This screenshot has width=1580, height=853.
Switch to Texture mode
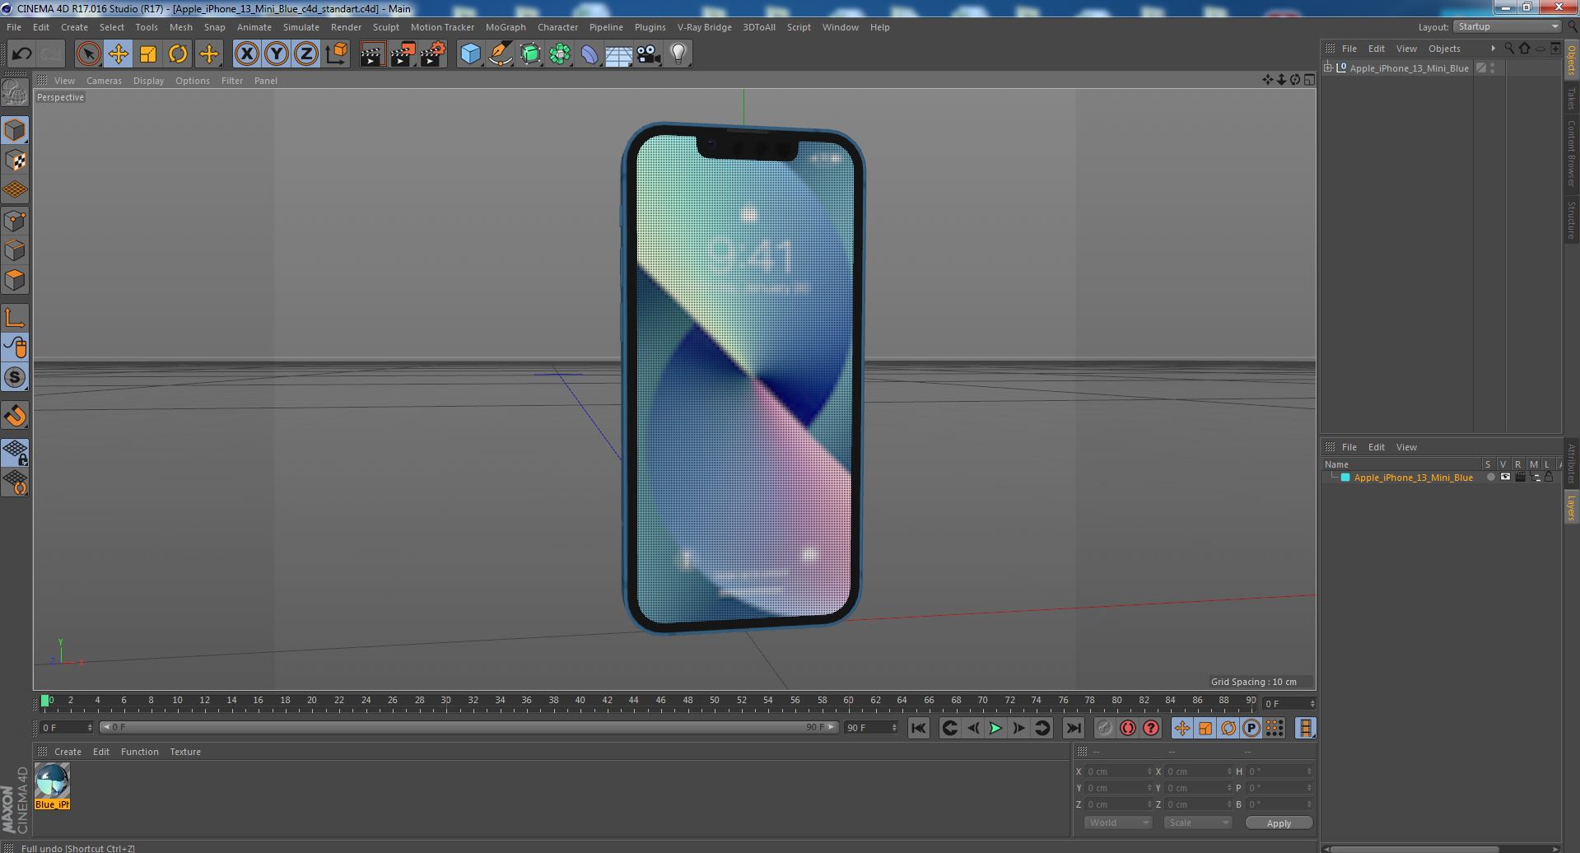pyautogui.click(x=15, y=161)
